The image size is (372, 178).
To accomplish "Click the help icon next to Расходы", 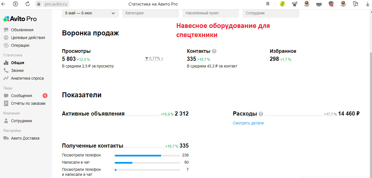I will tap(261, 114).
